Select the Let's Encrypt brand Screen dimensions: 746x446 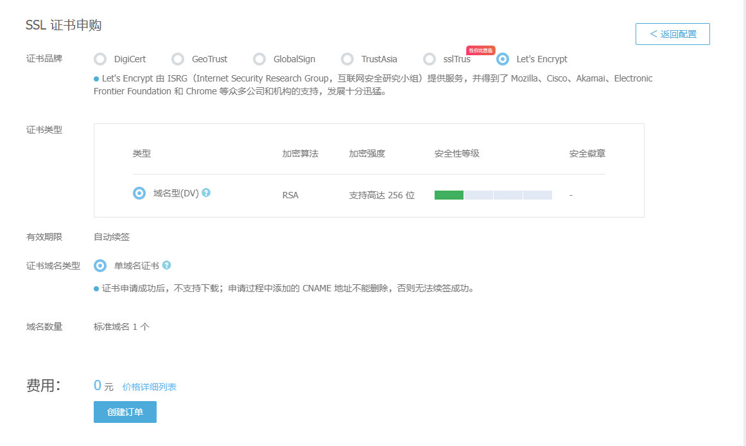click(503, 59)
